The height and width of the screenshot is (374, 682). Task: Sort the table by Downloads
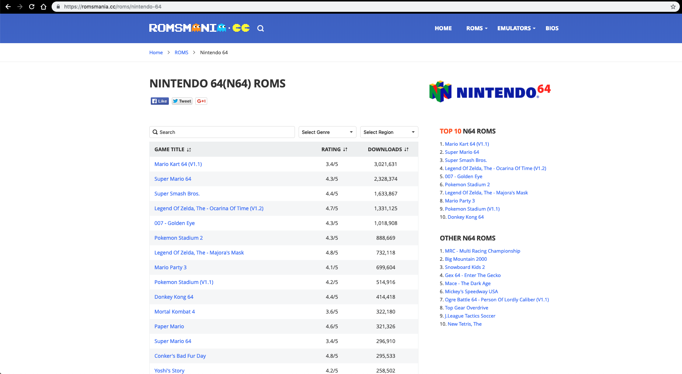[x=388, y=149]
